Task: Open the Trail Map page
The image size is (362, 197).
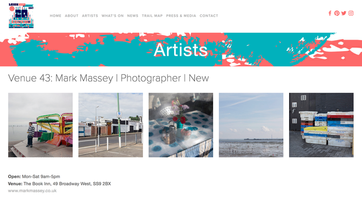Action: point(152,16)
